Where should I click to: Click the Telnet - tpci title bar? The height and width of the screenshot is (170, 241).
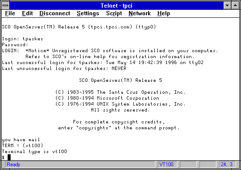pyautogui.click(x=116, y=6)
